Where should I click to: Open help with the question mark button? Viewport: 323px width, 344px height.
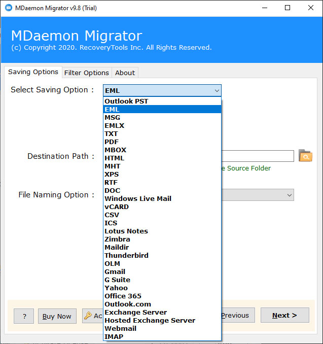[24, 316]
